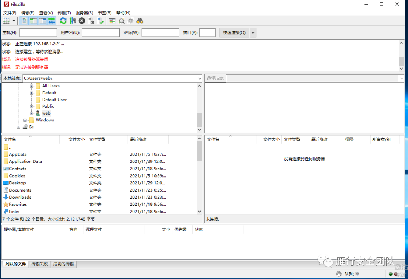408x279 pixels.
Task: Select the D: drive icon
Action: pyautogui.click(x=25, y=127)
